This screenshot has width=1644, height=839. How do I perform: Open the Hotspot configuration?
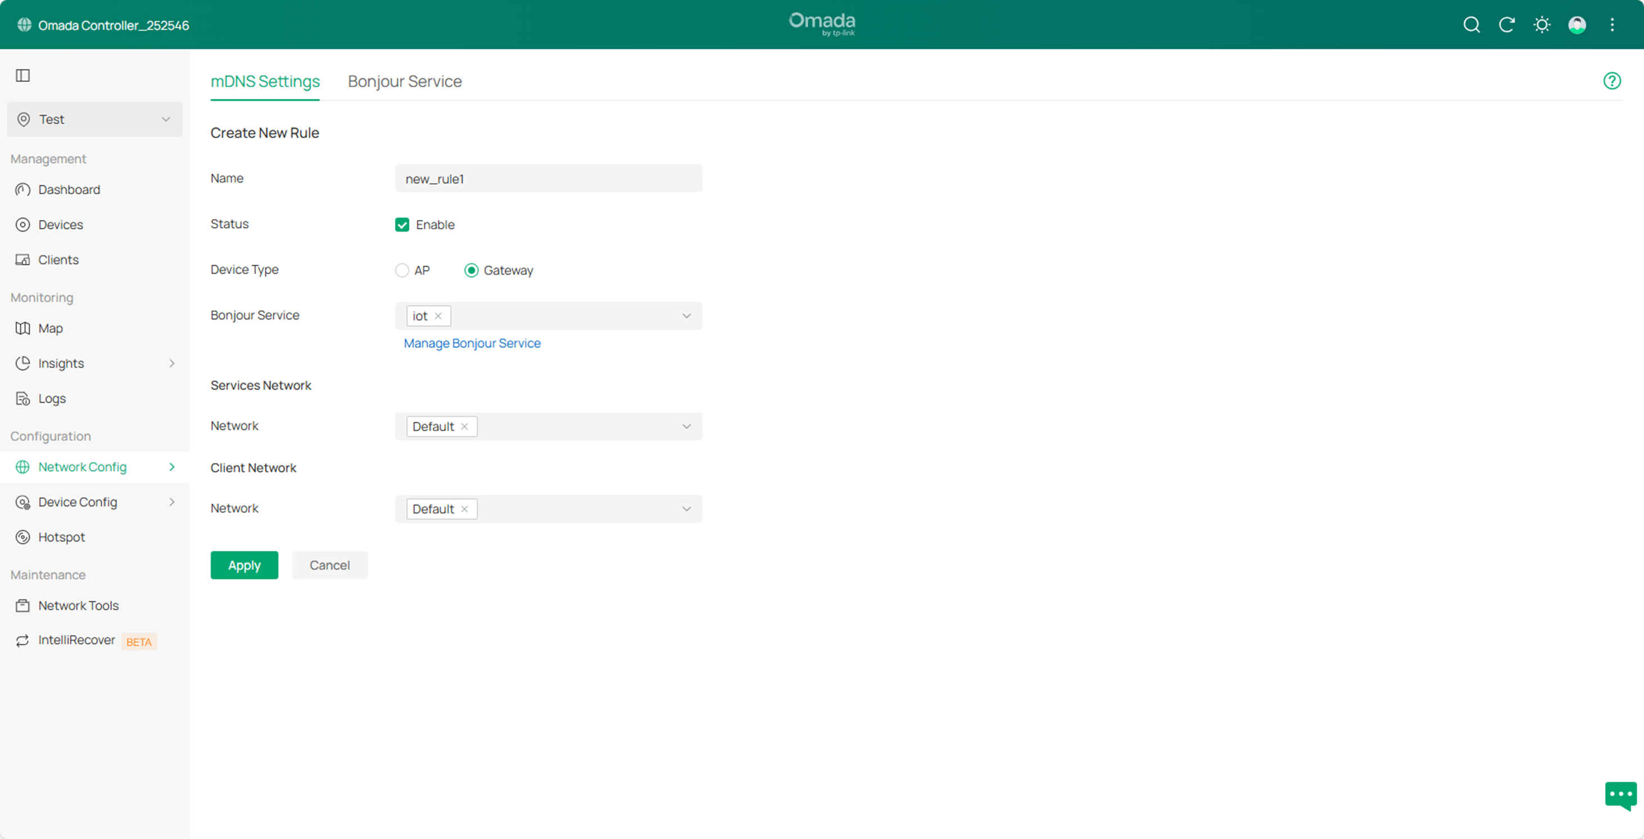(x=62, y=537)
